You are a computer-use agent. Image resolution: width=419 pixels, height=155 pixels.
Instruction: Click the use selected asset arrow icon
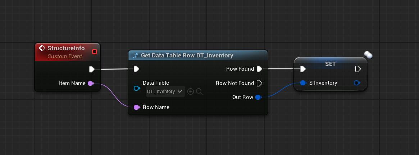click(x=191, y=91)
